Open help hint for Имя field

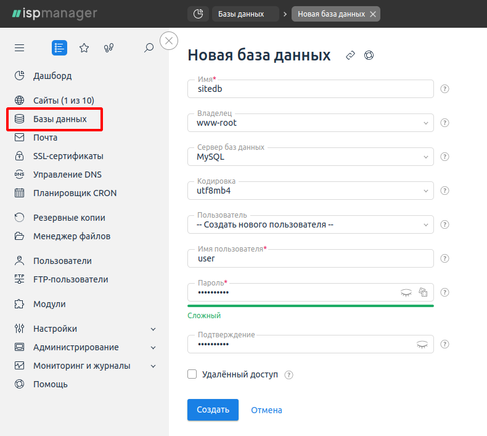coord(444,89)
